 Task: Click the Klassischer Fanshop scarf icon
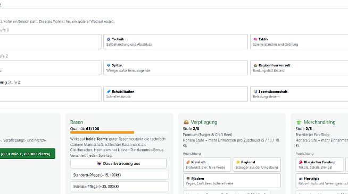[x=301, y=162]
